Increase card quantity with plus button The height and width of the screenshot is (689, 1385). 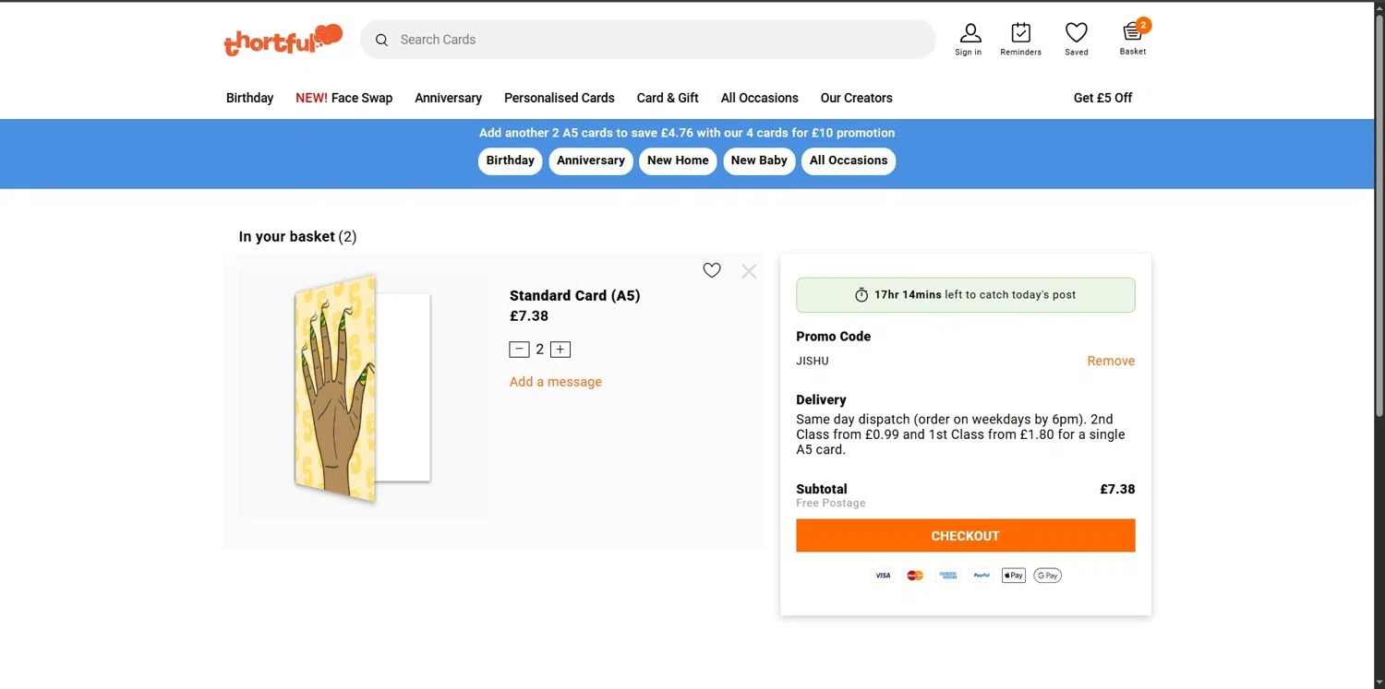coord(560,350)
